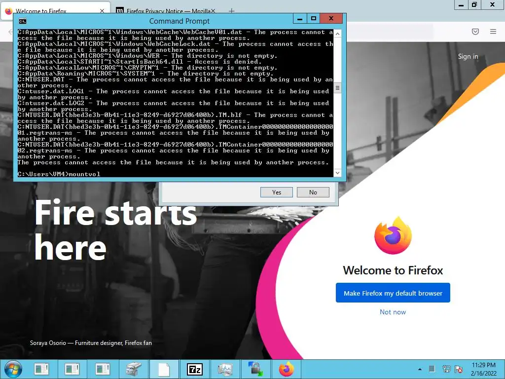Open the 7z taskbar icon
This screenshot has height=379, width=505.
click(195, 369)
